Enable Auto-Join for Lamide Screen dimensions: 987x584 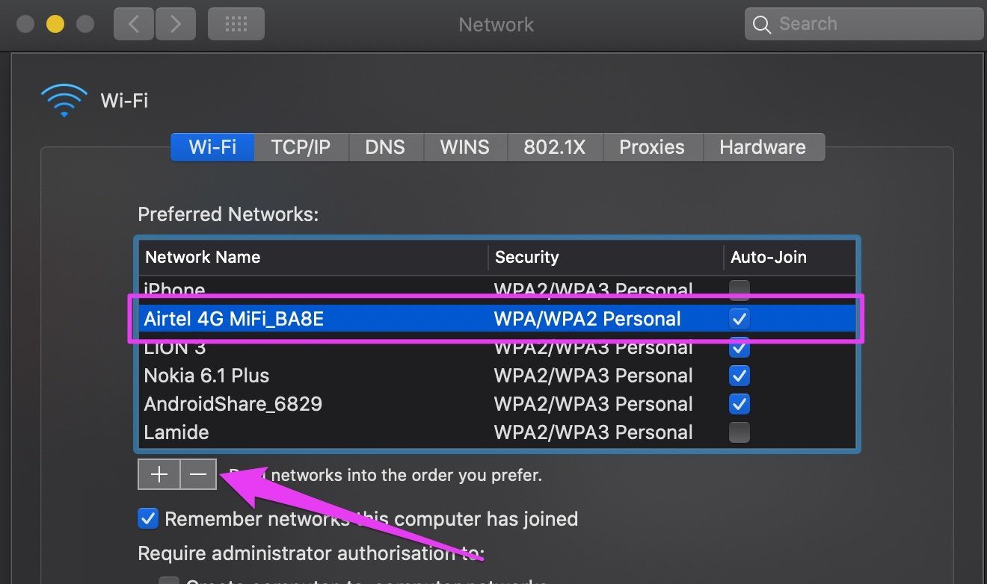click(740, 432)
